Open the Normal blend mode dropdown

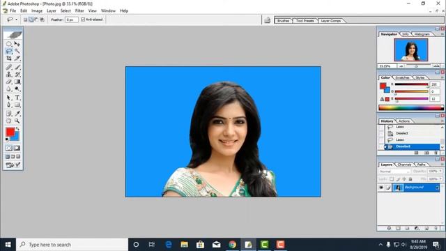point(394,172)
